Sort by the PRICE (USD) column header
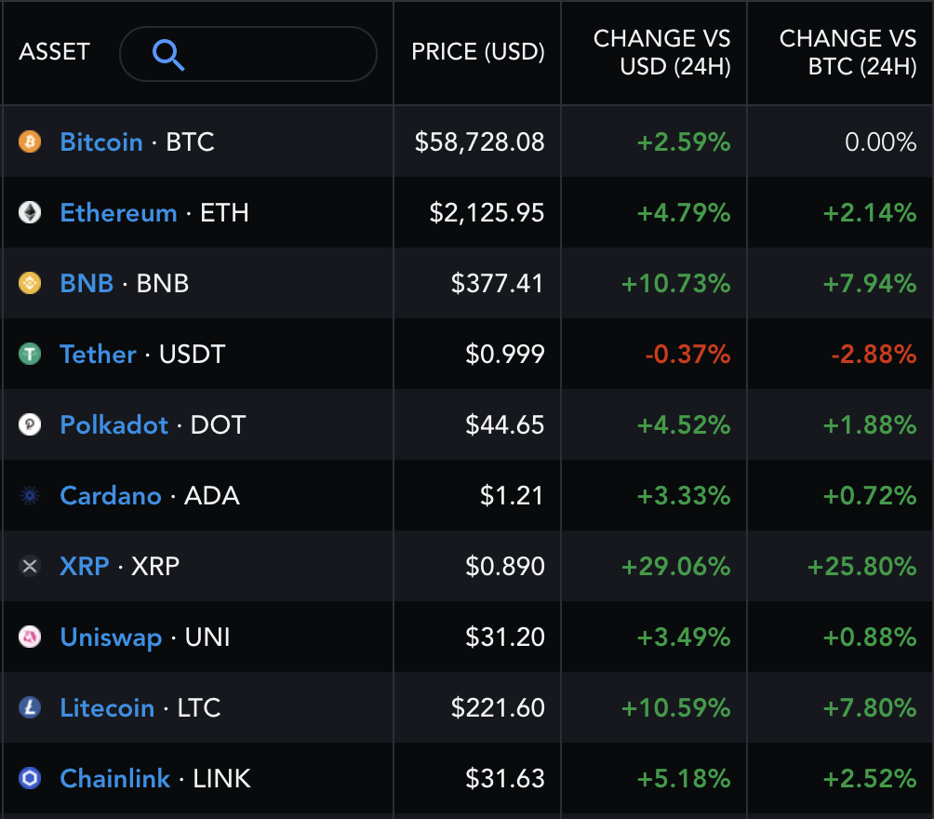The image size is (934, 819). pos(478,52)
